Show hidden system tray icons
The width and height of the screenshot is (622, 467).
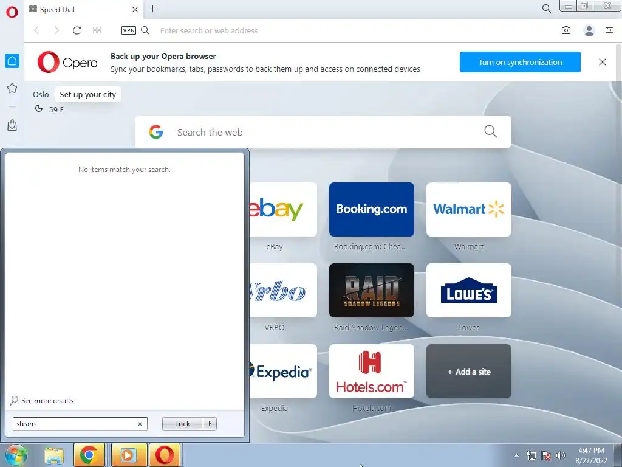point(516,455)
